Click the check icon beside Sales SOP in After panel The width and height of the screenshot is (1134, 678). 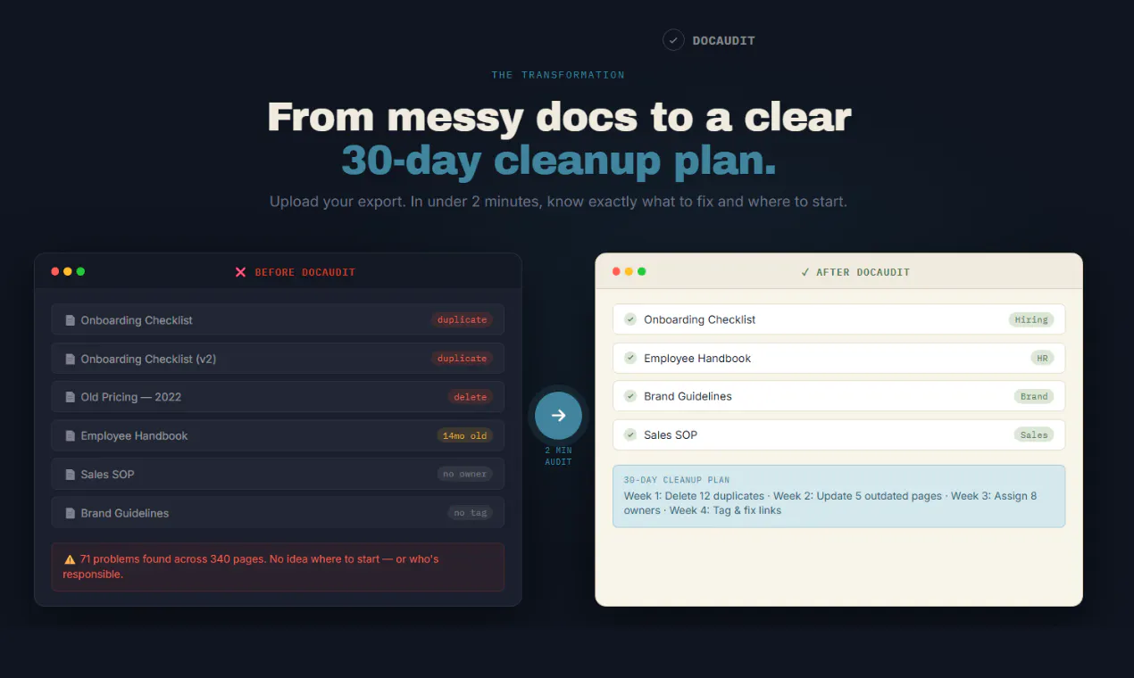point(630,434)
